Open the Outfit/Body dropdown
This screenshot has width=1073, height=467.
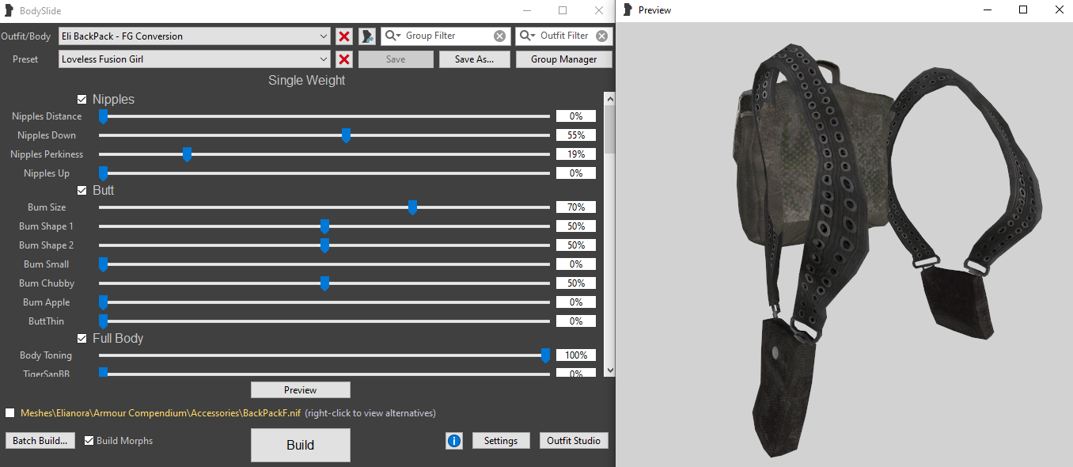pos(195,36)
